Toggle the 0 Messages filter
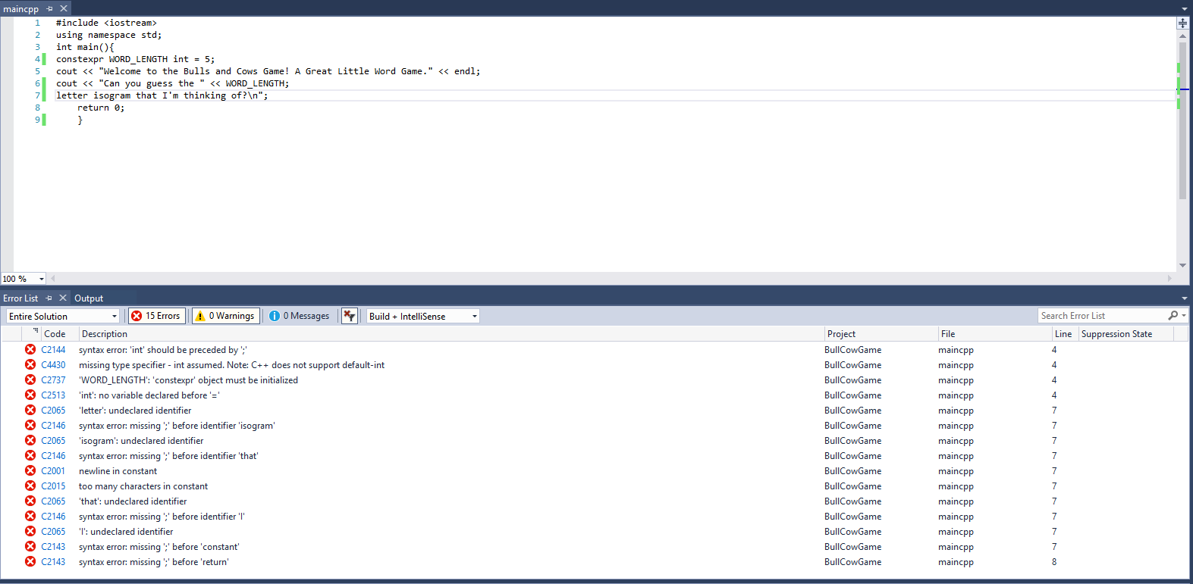This screenshot has height=584, width=1193. click(300, 316)
